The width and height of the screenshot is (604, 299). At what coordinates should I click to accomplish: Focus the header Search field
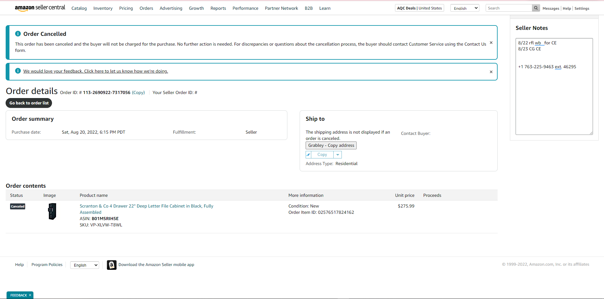[x=509, y=8]
